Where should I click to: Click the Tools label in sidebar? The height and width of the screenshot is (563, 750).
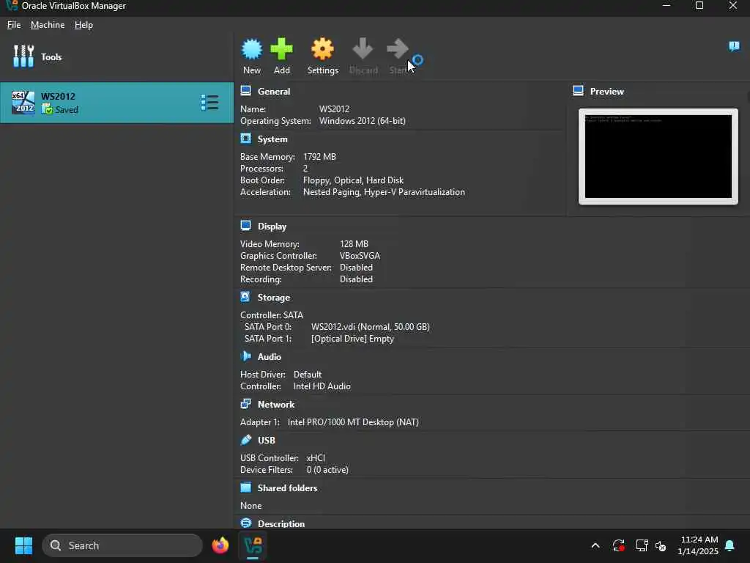(51, 57)
